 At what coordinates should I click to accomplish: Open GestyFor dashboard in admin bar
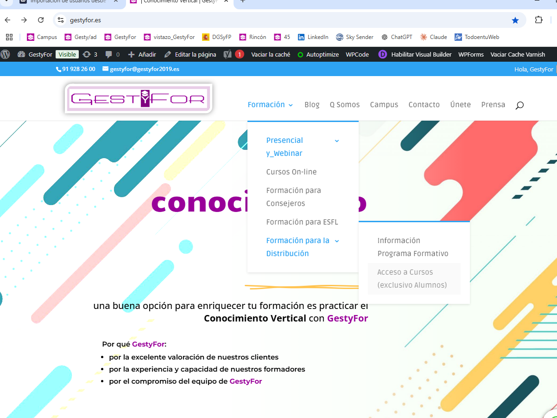click(35, 54)
